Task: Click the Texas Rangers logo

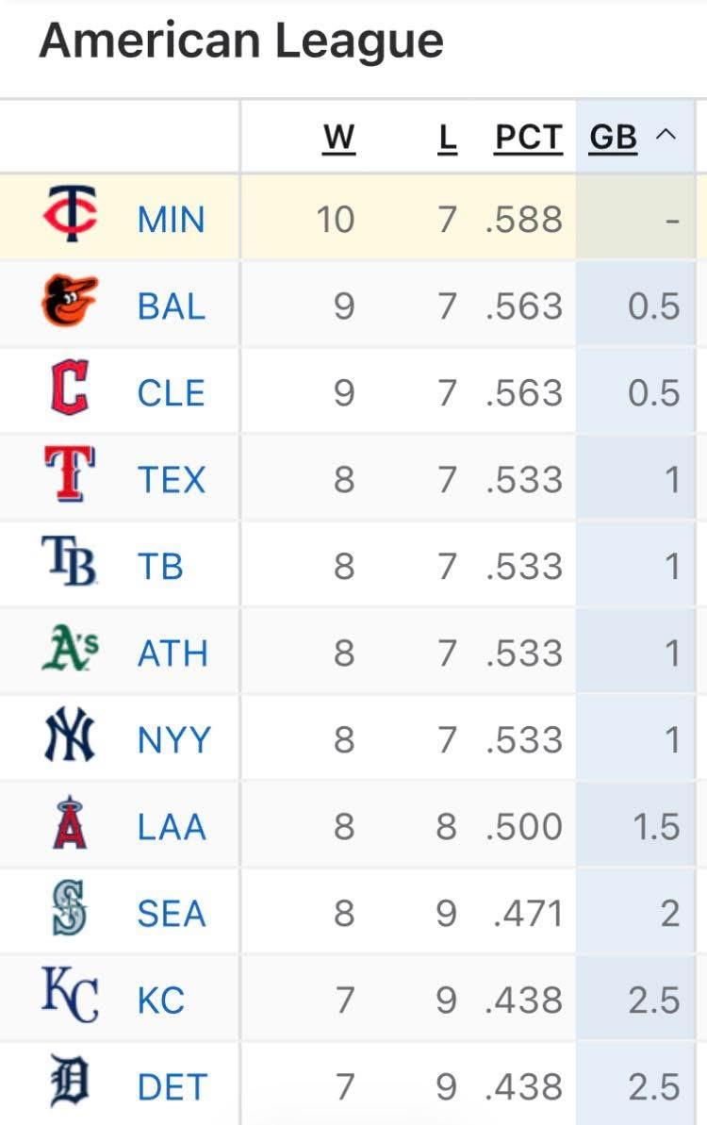Action: click(70, 474)
